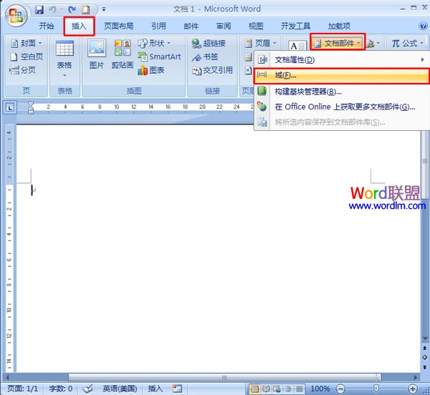
Task: Insert a Picture (图片)
Action: tap(97, 54)
